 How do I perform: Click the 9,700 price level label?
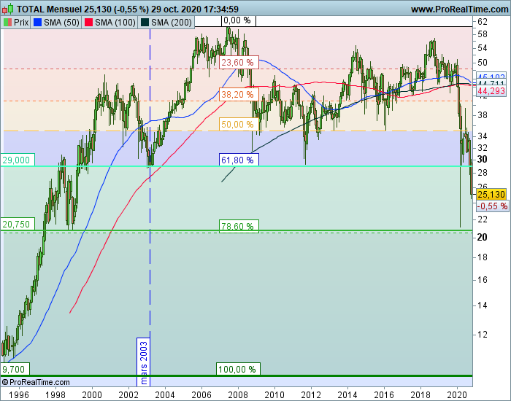pyautogui.click(x=15, y=370)
